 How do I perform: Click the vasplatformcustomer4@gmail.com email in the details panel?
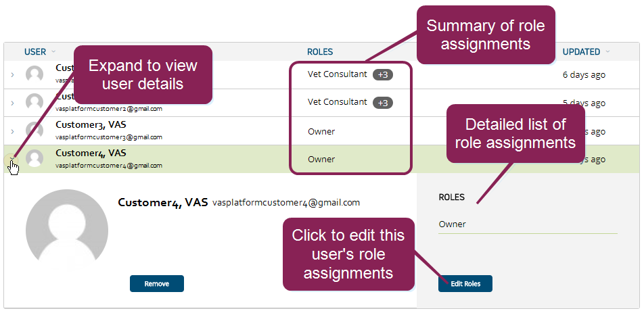click(286, 202)
